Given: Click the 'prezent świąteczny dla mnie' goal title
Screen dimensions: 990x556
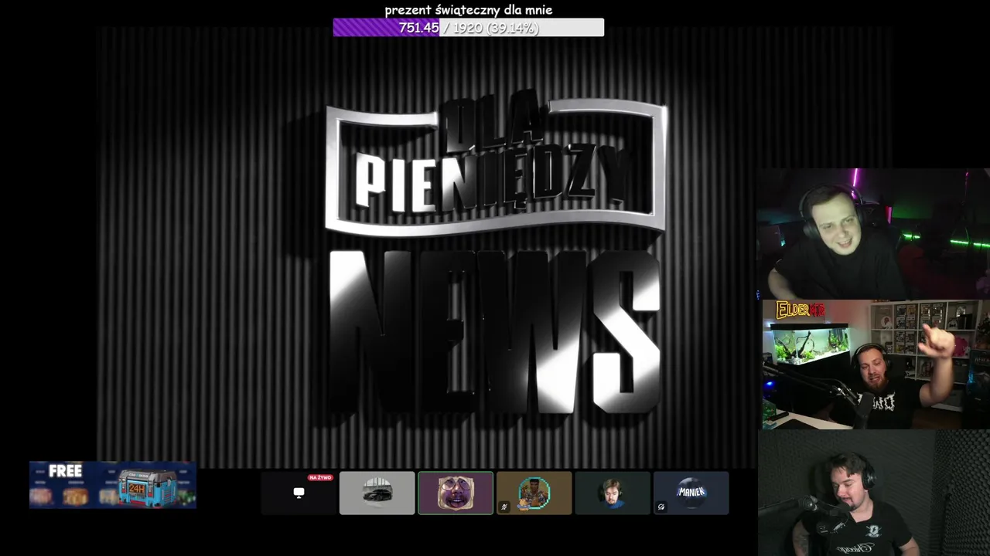Looking at the screenshot, I should pyautogui.click(x=469, y=10).
